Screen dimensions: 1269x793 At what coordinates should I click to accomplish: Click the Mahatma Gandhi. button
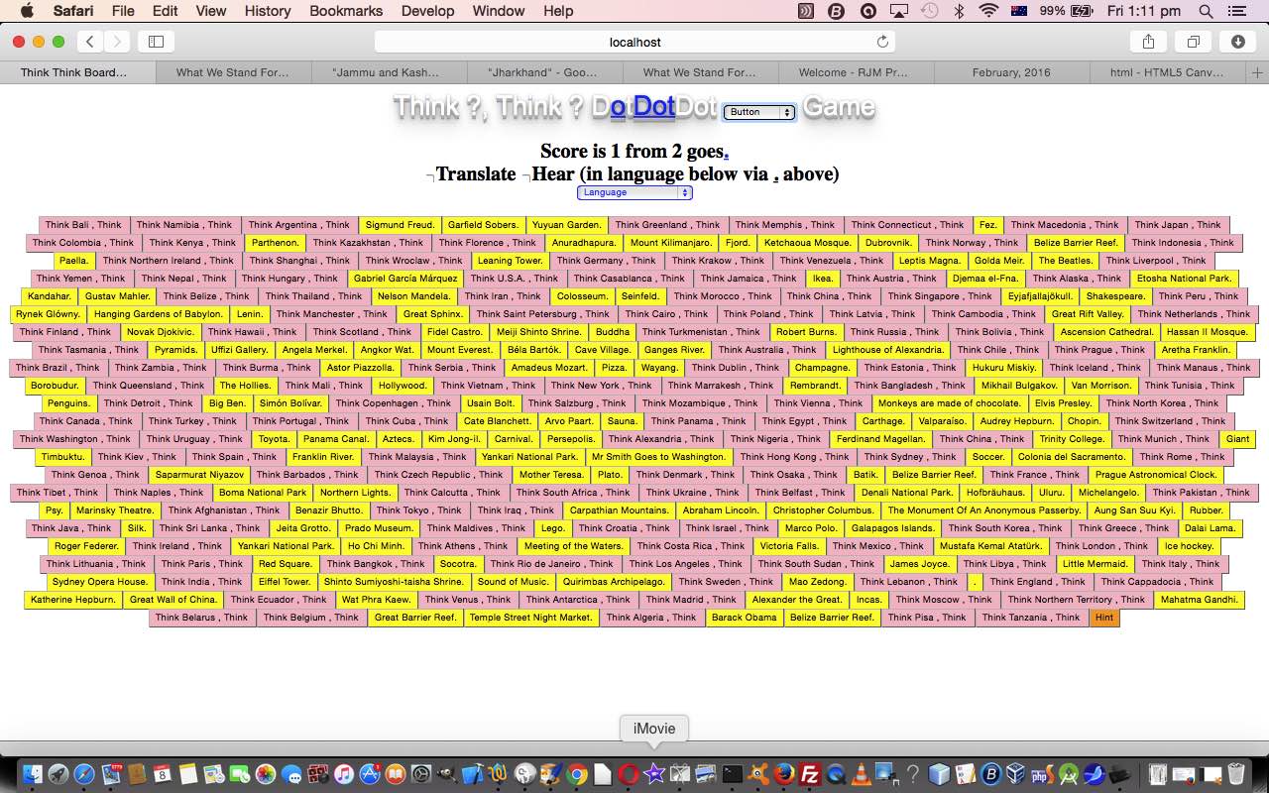[x=1199, y=600]
